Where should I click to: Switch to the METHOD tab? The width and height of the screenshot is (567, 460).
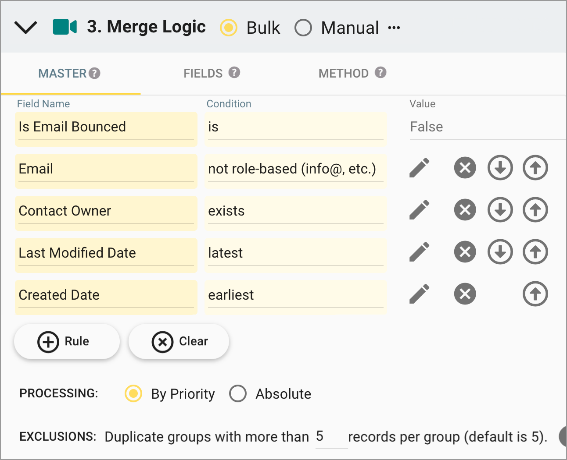click(x=344, y=73)
